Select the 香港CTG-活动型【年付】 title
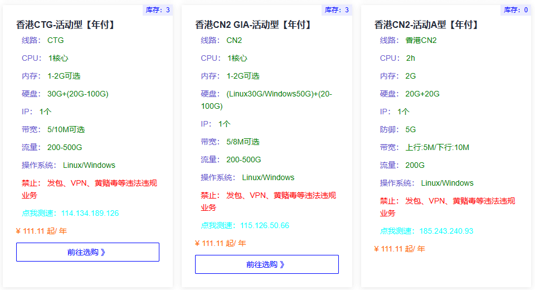Viewport: 535px width, 290px height. [x=67, y=25]
